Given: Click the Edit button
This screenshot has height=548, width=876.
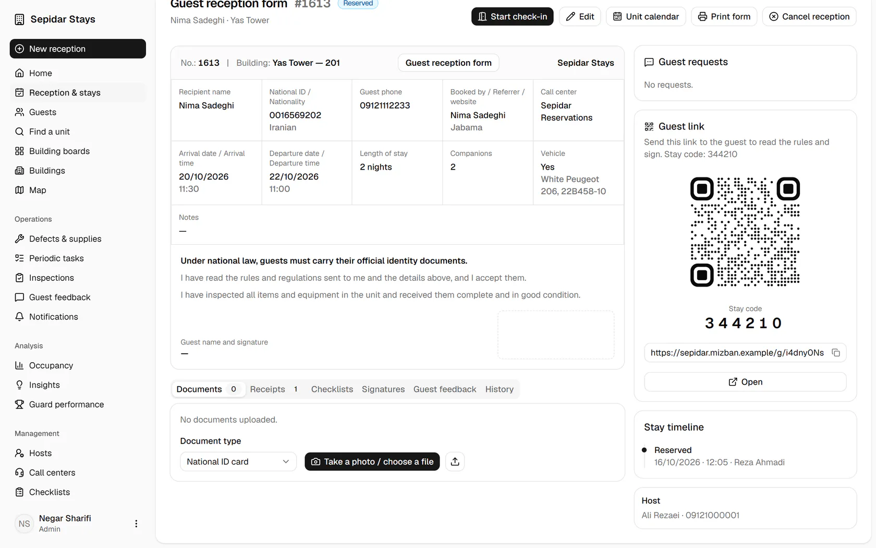Looking at the screenshot, I should 580,17.
